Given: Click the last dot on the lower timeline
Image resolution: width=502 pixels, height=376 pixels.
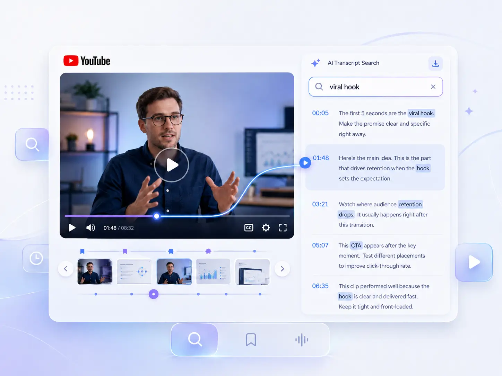Looking at the screenshot, I should (x=260, y=294).
